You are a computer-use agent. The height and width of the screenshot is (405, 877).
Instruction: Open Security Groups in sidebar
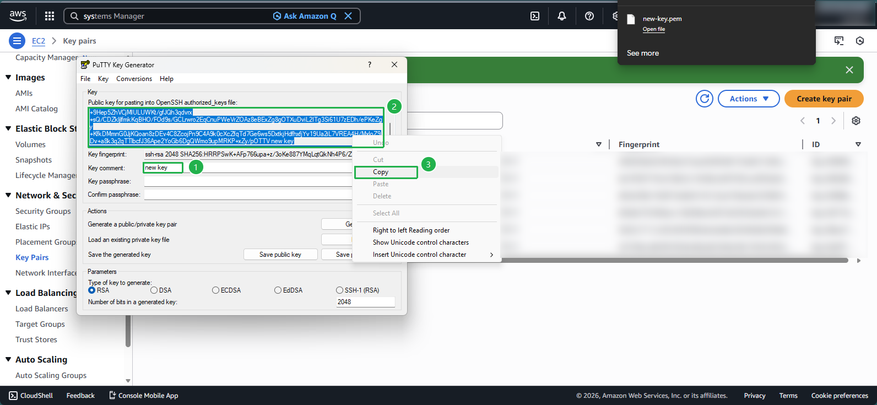[x=43, y=211]
